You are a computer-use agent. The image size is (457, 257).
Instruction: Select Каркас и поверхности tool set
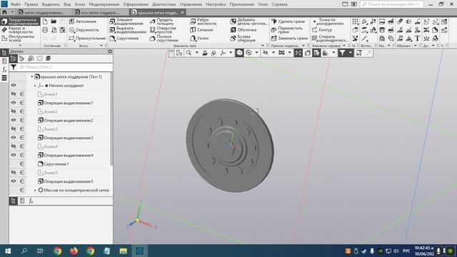[17, 30]
